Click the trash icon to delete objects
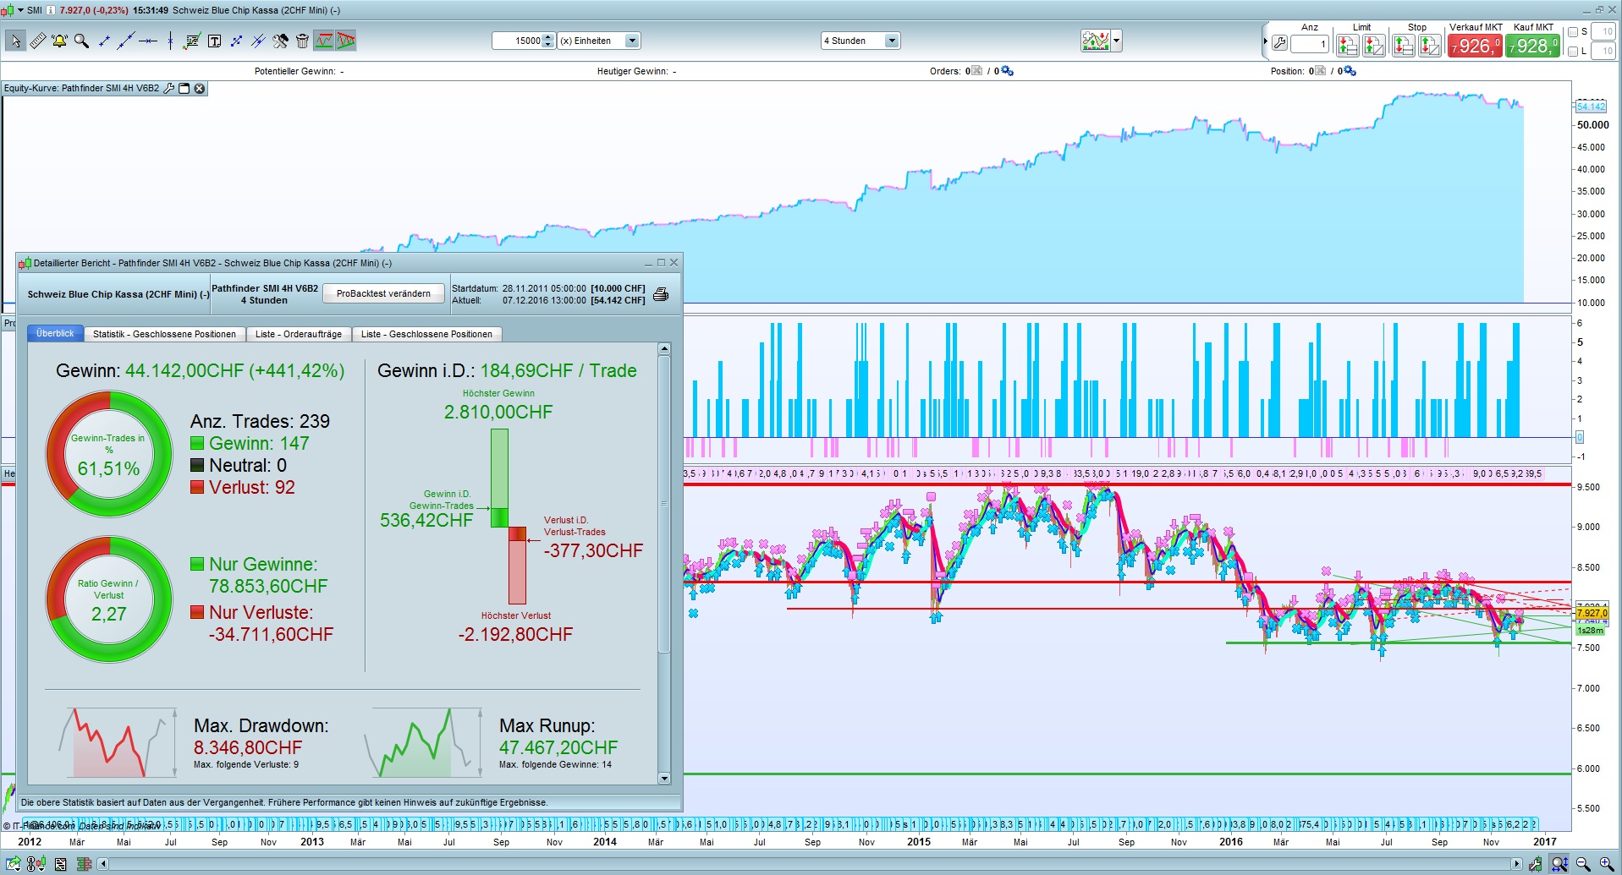 (302, 41)
